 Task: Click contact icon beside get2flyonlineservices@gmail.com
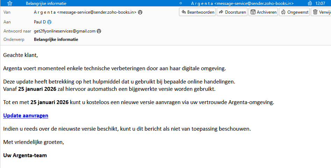pos(99,31)
